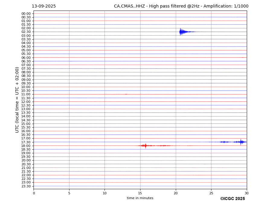The image size is (280, 210).
Task: Click the 13:00 time label
Action: (26, 109)
